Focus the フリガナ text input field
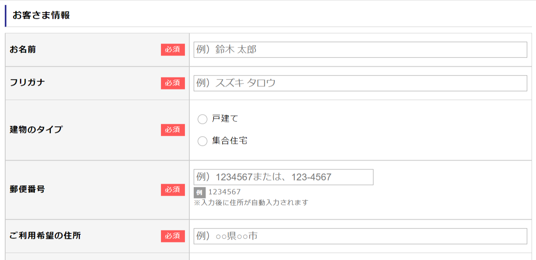The width and height of the screenshot is (536, 260). (x=360, y=83)
